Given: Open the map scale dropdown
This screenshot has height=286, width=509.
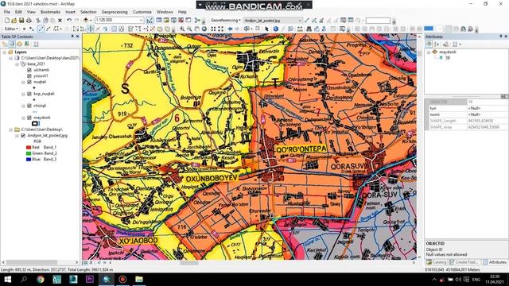Looking at the screenshot, I should [141, 20].
